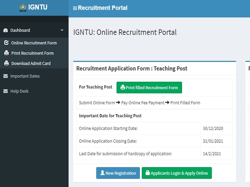The width and height of the screenshot is (250, 187).
Task: Click the IGNTU brand title link
Action: tap(38, 7)
